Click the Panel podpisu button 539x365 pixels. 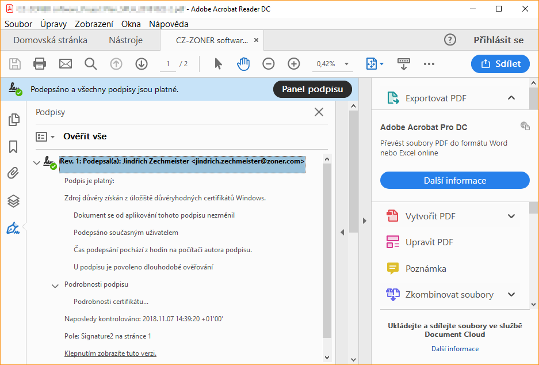(x=312, y=89)
